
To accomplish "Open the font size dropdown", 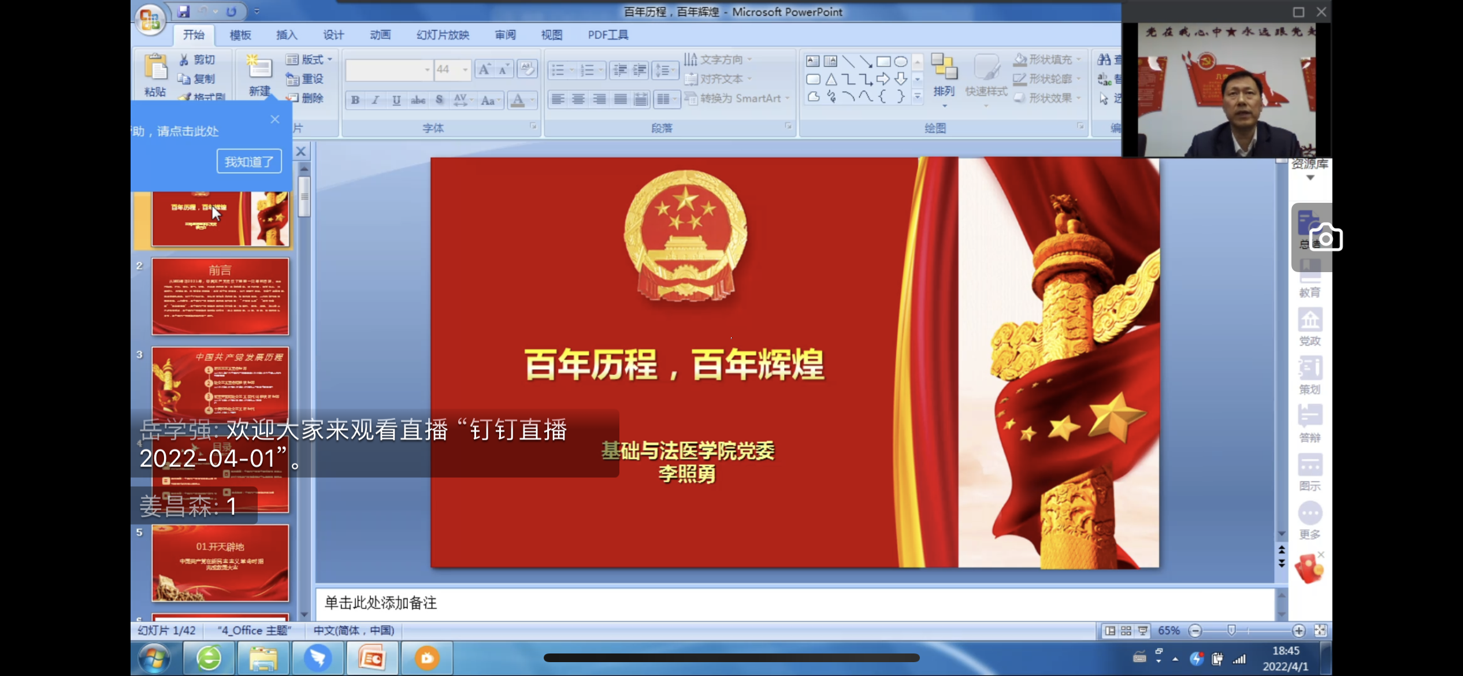I will [465, 70].
